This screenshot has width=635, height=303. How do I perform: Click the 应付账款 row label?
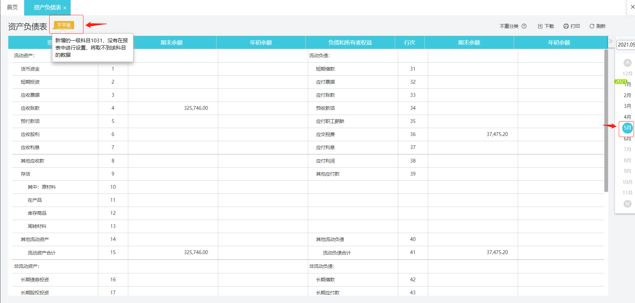[325, 95]
